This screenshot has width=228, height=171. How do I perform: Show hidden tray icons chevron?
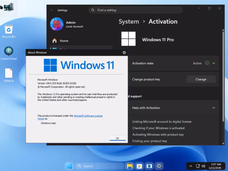pos(191,166)
